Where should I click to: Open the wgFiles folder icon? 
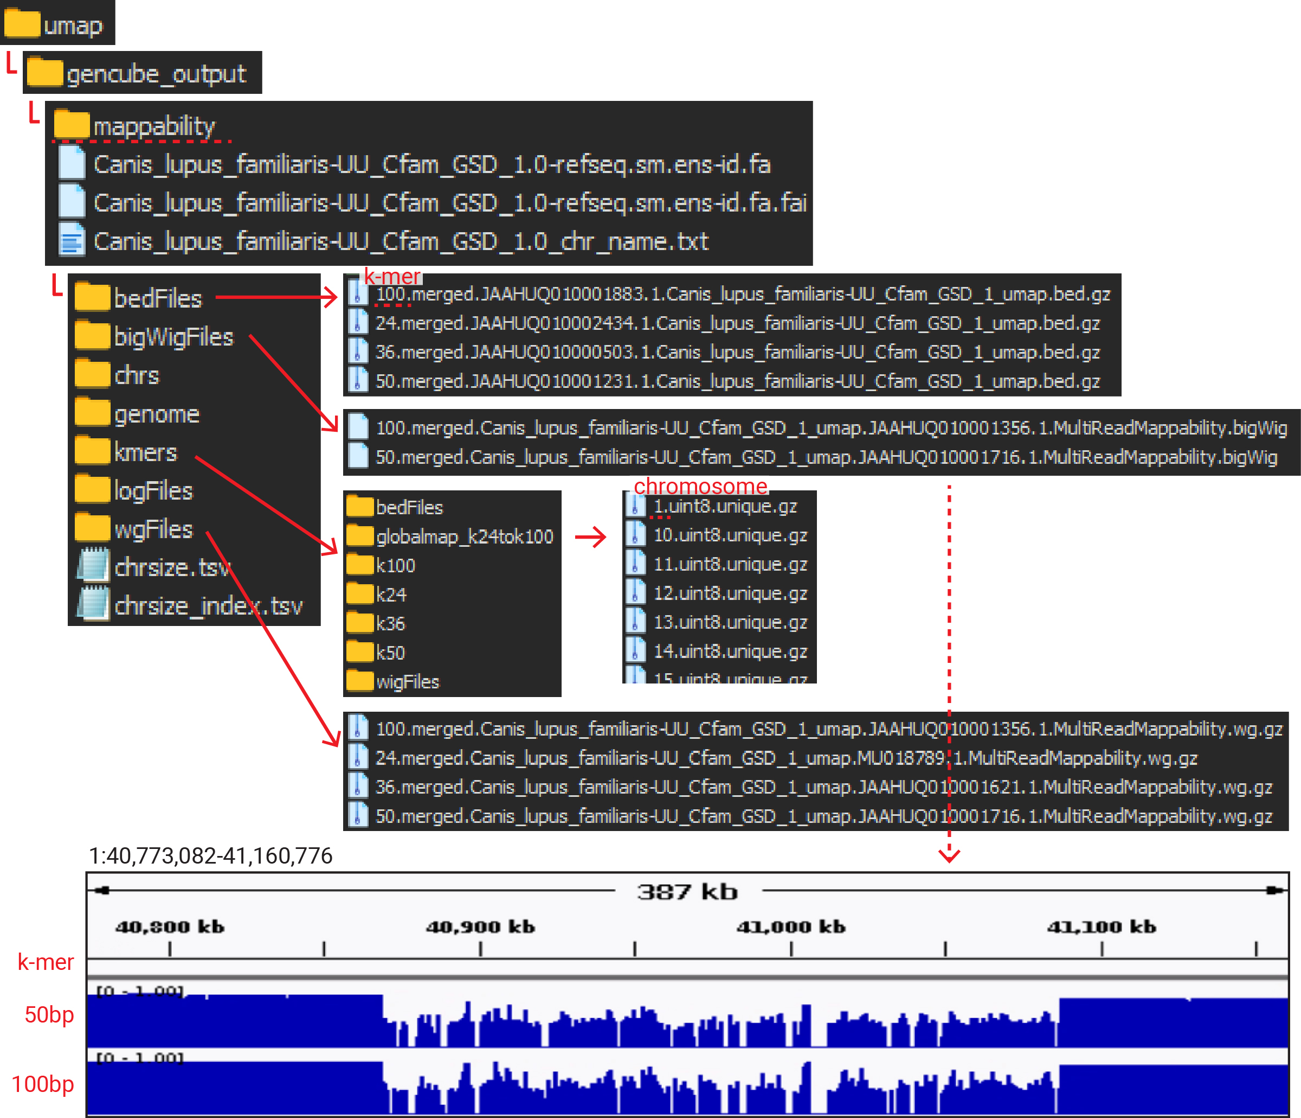(92, 527)
